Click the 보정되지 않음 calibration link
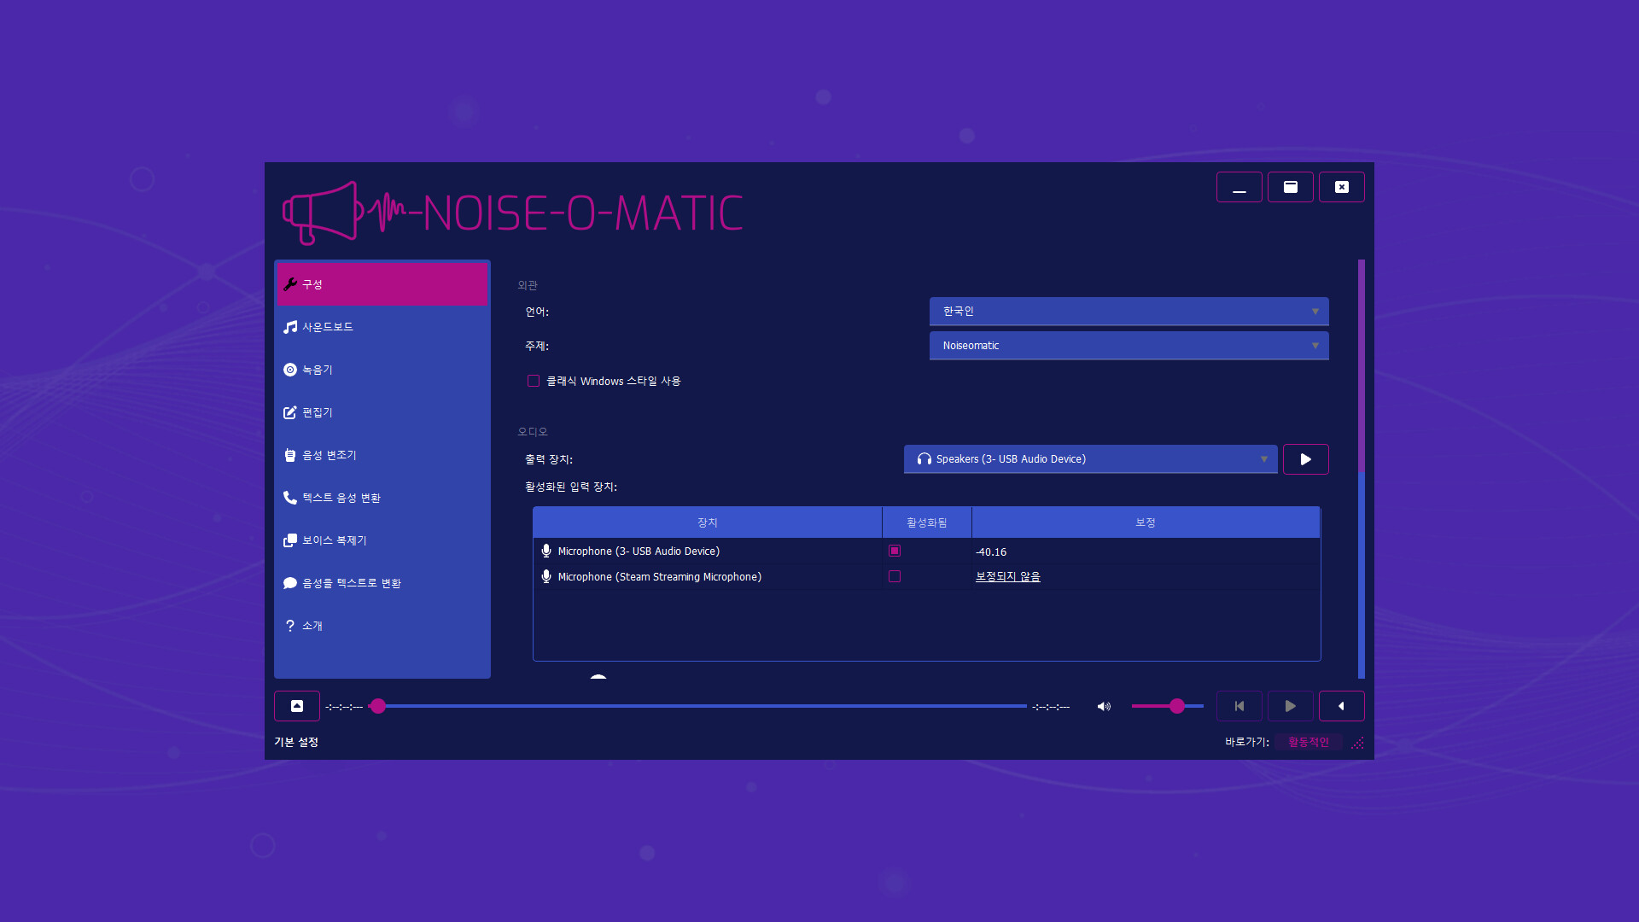 [1007, 576]
